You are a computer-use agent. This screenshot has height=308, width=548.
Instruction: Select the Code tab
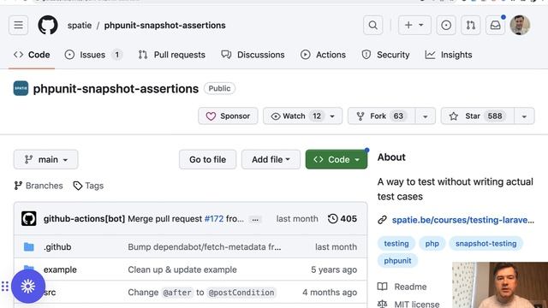pos(32,55)
